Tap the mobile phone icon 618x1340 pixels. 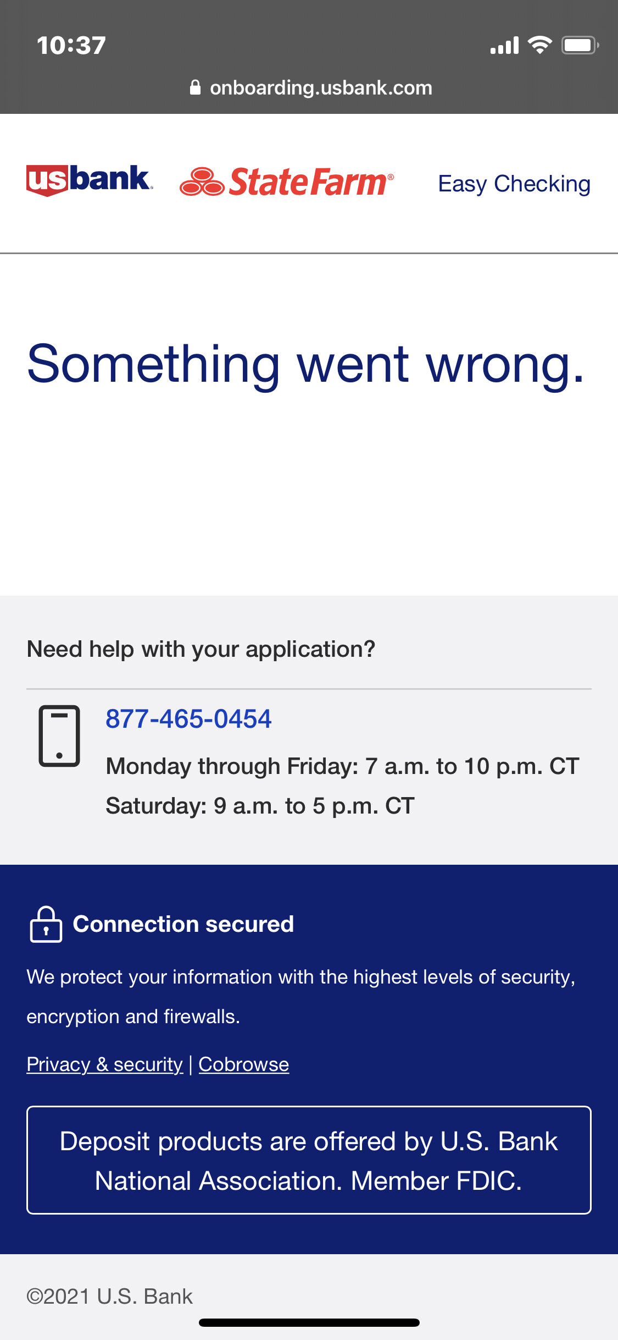click(x=59, y=735)
